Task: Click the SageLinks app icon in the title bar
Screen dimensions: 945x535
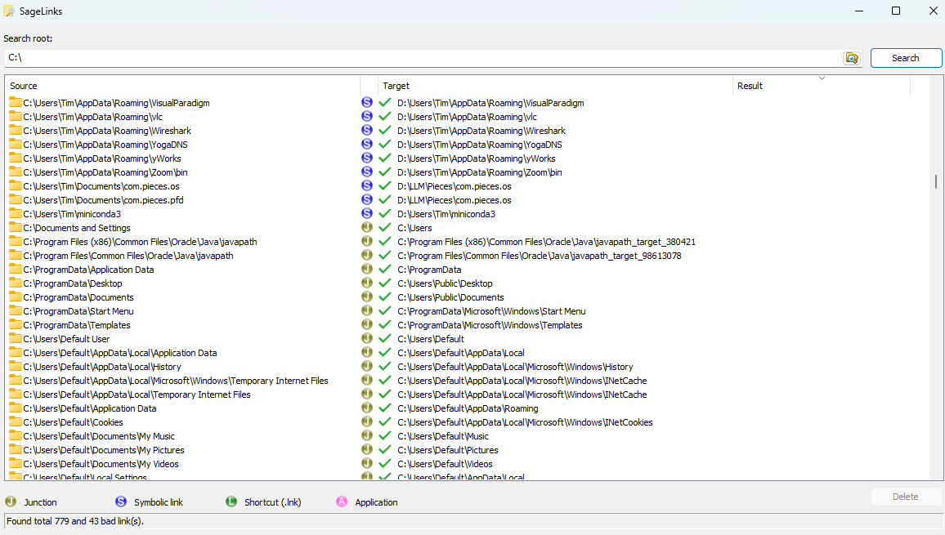Action: 10,11
